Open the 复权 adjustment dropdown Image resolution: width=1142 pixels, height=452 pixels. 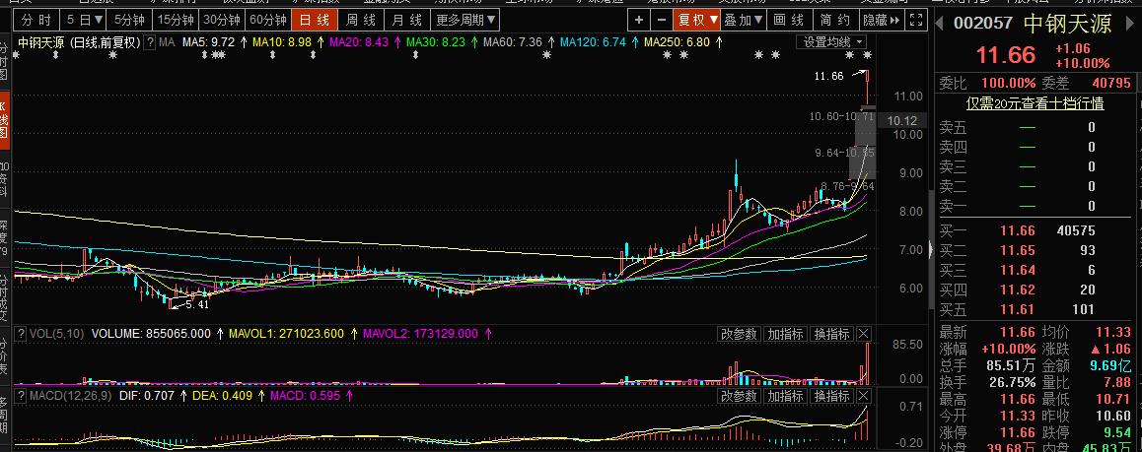click(696, 20)
